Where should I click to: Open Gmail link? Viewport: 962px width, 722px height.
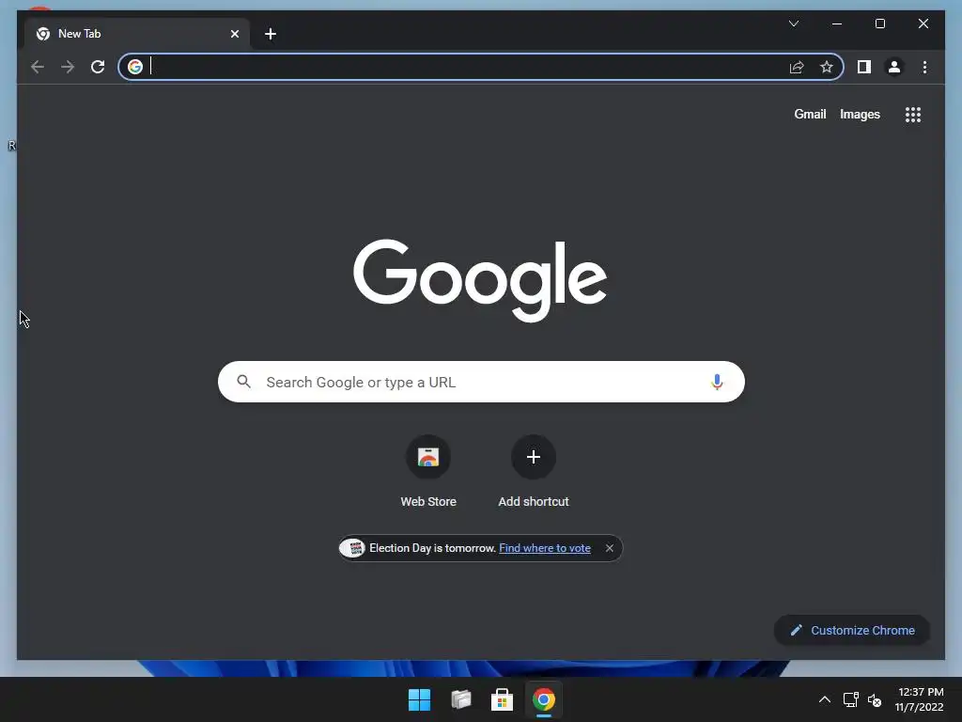[x=810, y=114]
